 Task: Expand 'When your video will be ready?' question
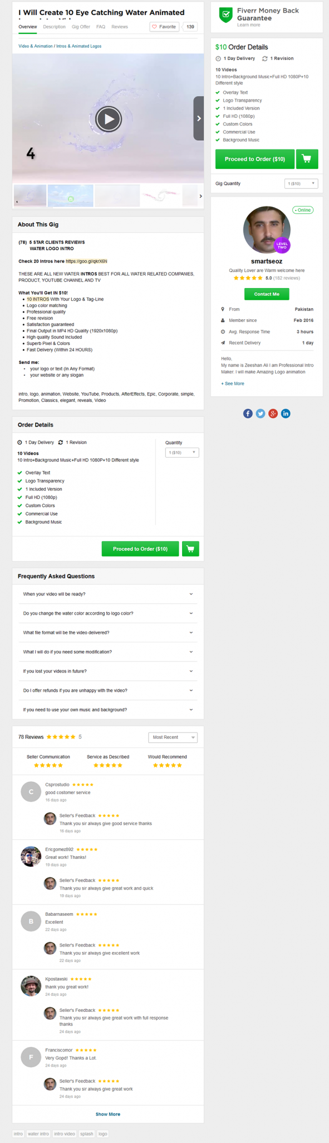pos(108,594)
